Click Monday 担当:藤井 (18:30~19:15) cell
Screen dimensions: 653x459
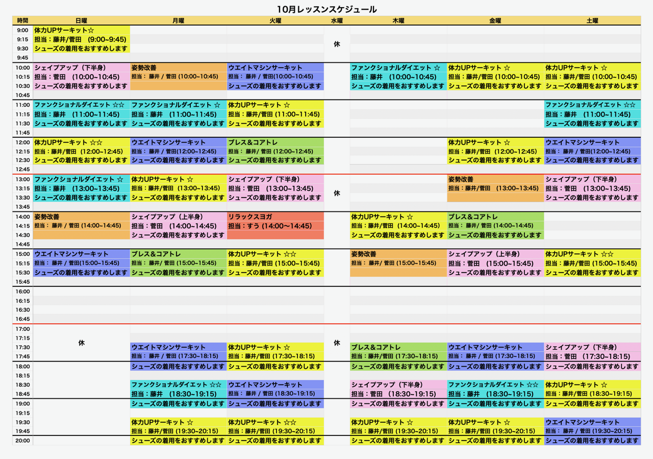point(179,394)
